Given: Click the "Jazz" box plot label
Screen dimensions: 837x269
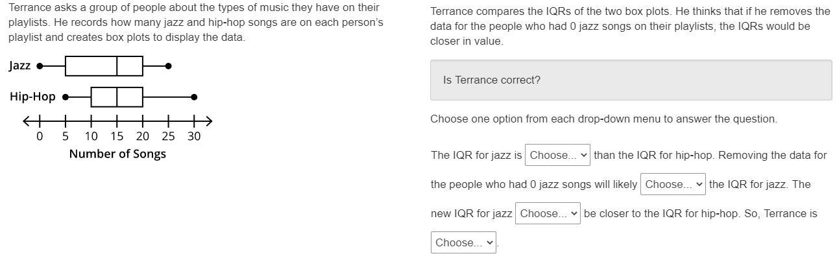Looking at the screenshot, I should tap(19, 65).
